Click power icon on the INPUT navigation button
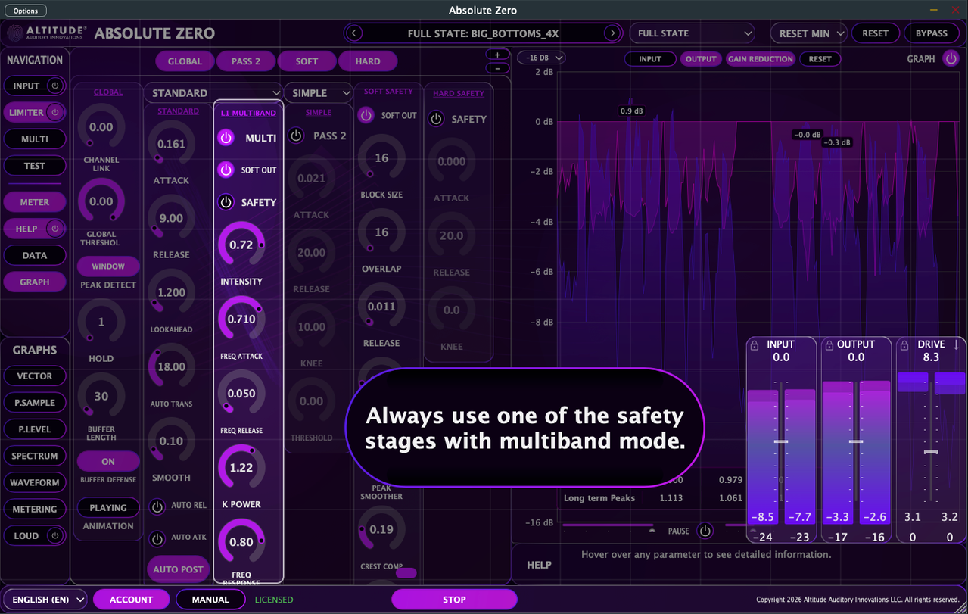Screen dimensions: 968x614 (x=54, y=86)
